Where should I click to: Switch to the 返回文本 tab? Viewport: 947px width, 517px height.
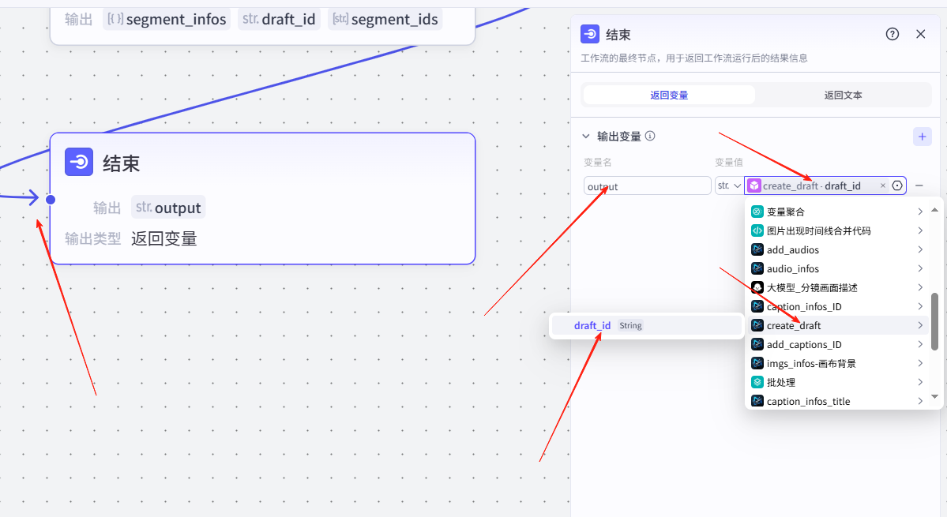click(843, 95)
